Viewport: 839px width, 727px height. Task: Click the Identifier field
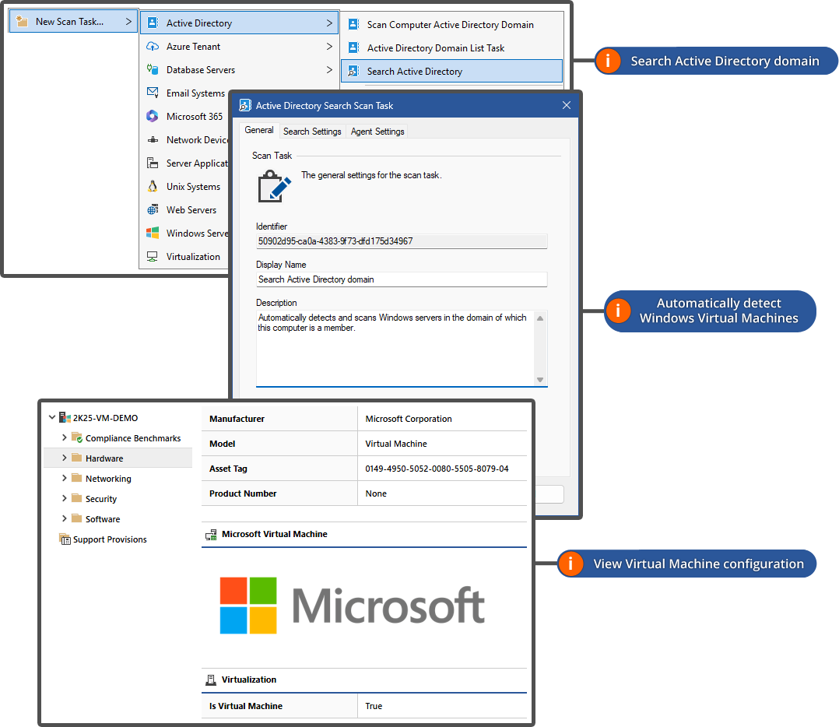(402, 241)
